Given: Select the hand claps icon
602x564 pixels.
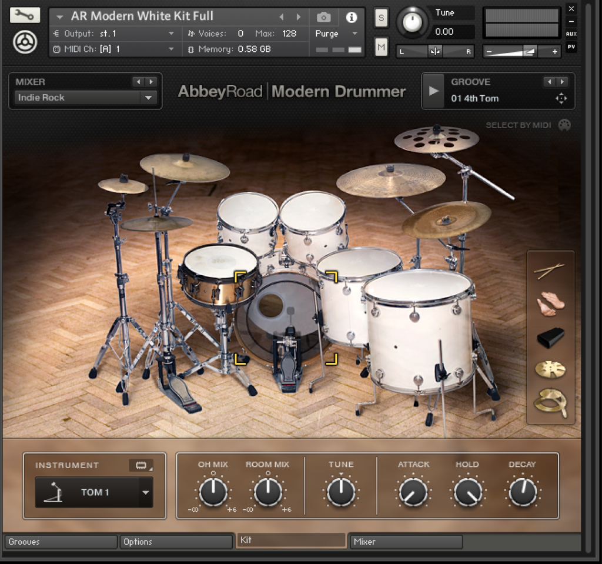Looking at the screenshot, I should point(550,305).
